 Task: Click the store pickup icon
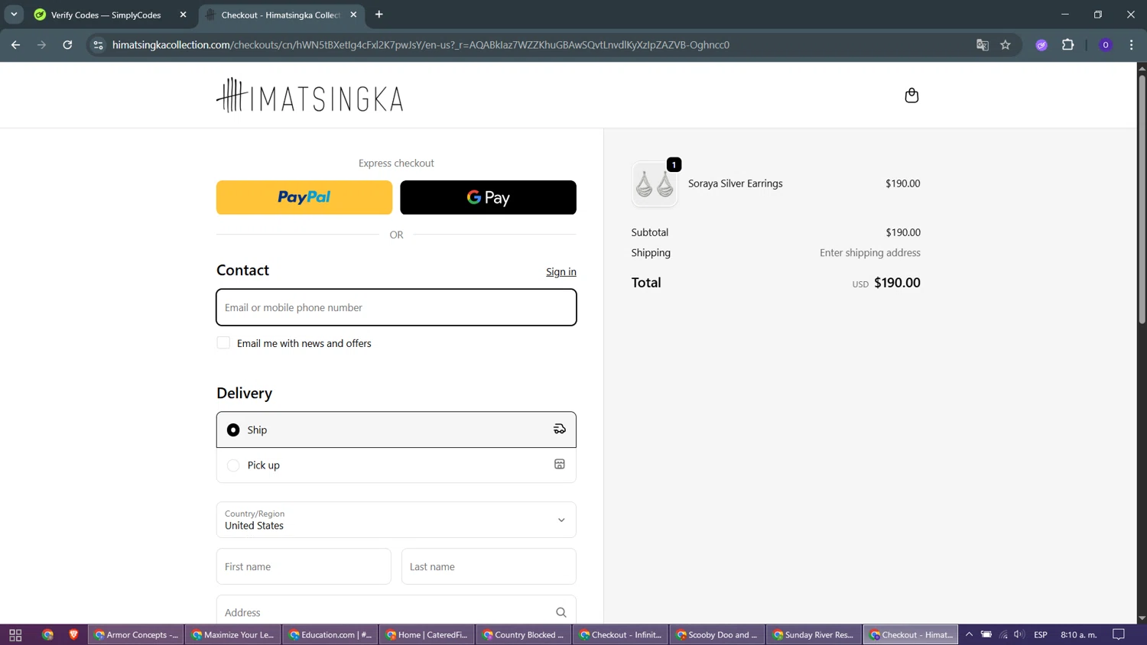pyautogui.click(x=560, y=465)
